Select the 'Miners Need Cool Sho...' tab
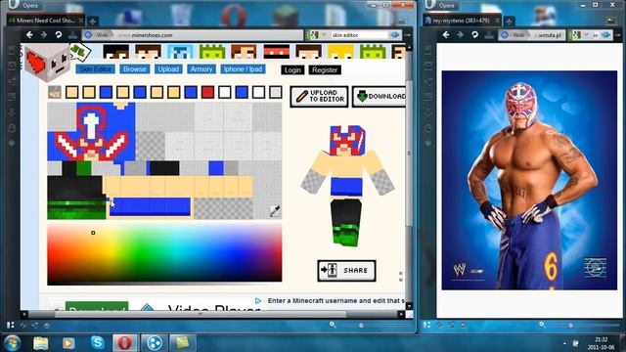626x352 pixels. 46,21
